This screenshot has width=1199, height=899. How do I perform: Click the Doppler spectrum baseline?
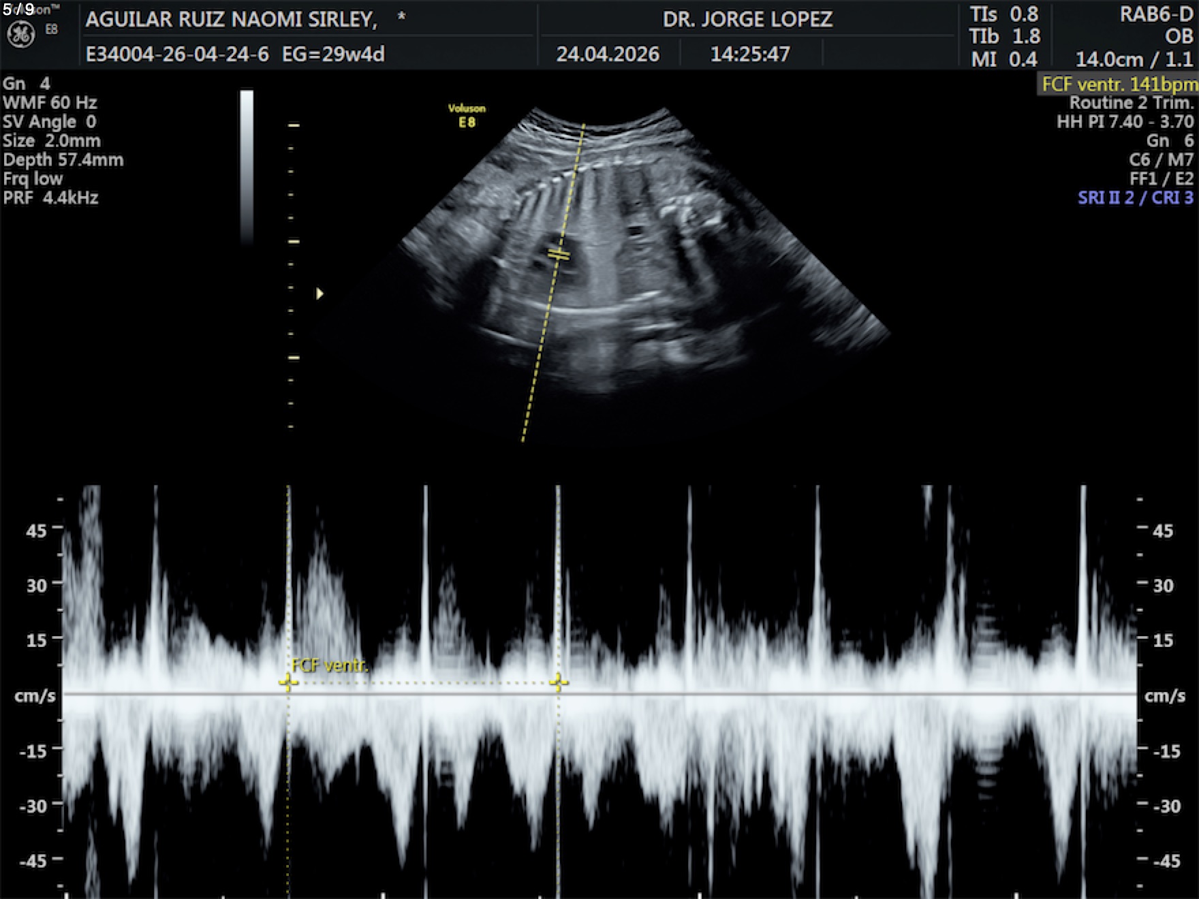[x=599, y=694]
